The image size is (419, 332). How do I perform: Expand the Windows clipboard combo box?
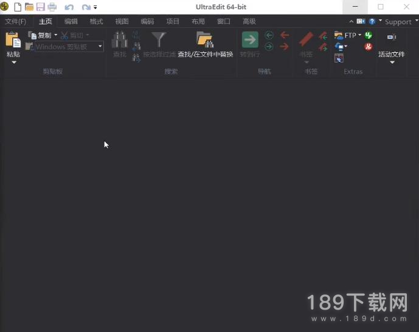click(100, 47)
